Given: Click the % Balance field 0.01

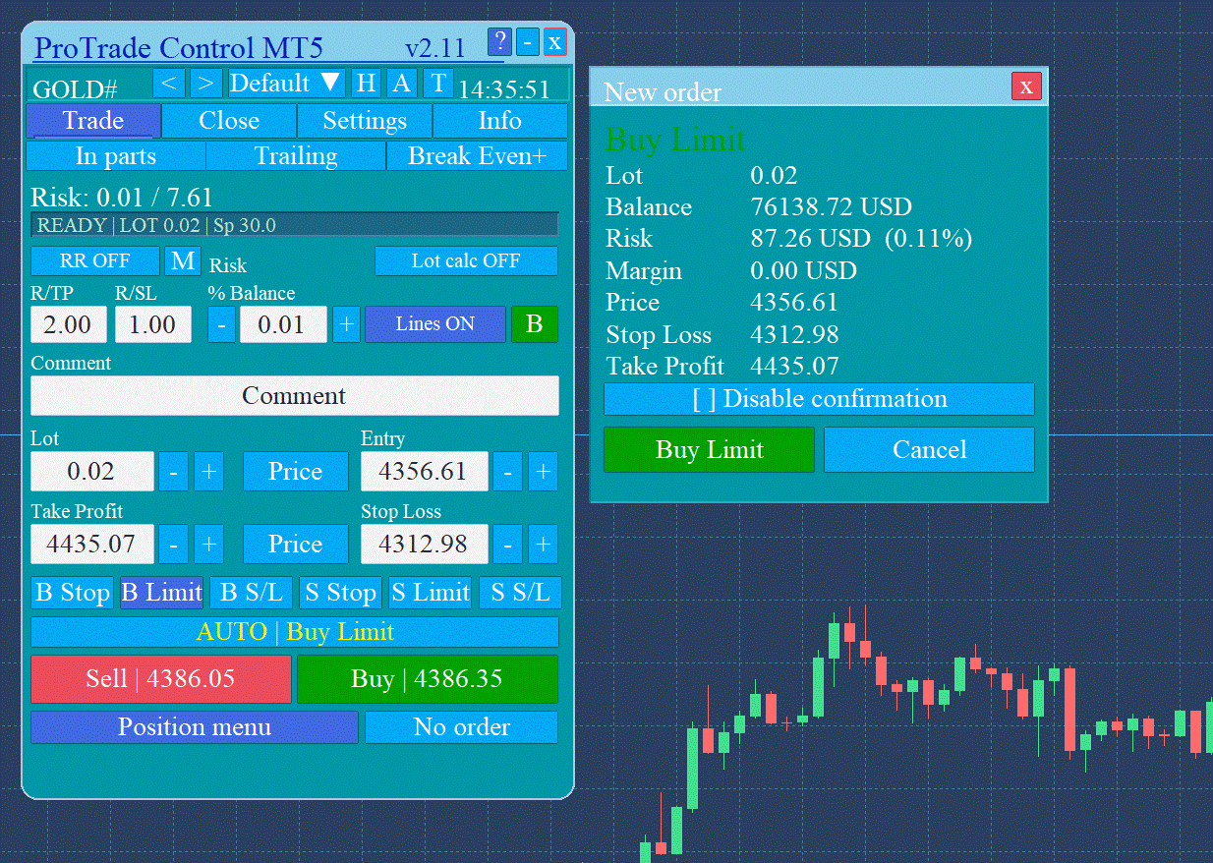Looking at the screenshot, I should pos(283,324).
